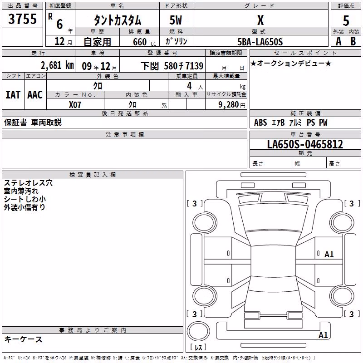This screenshot has width=363, height=363.
Task: Click the seating capacity 4人
Action: pos(195,86)
